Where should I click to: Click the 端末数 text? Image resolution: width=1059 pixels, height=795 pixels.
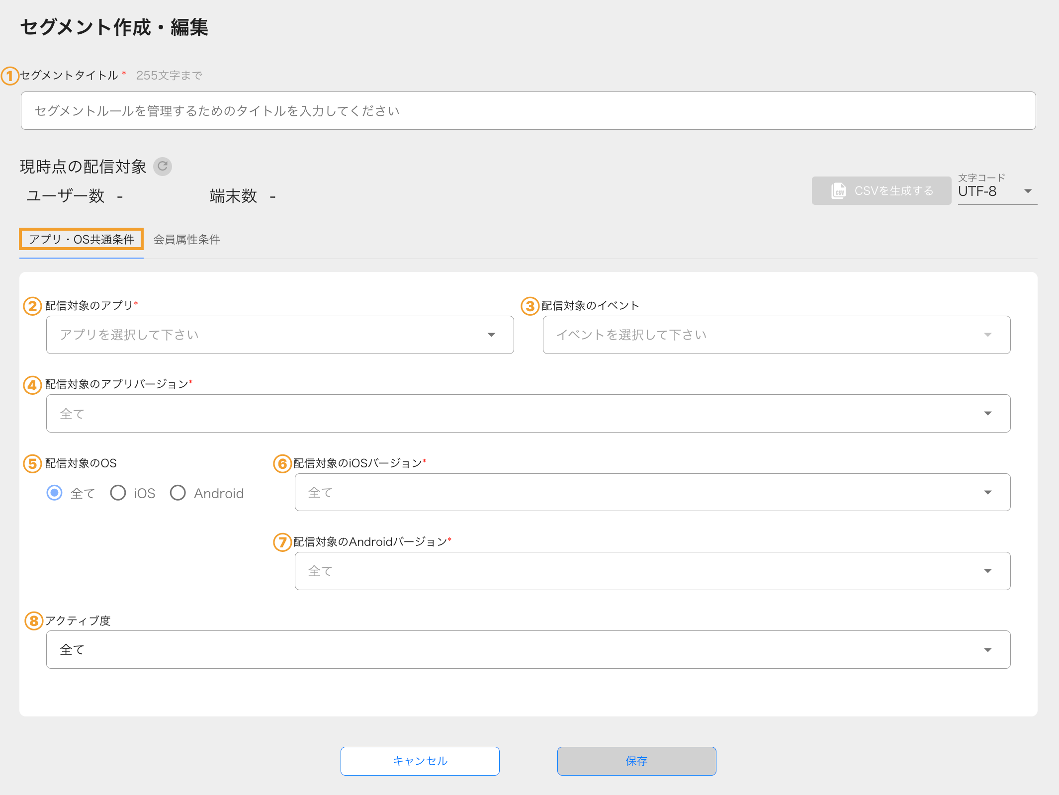point(233,196)
